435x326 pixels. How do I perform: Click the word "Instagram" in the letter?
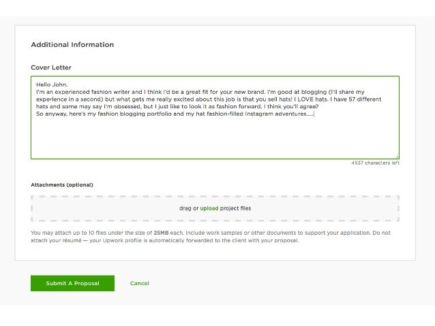pyautogui.click(x=259, y=114)
